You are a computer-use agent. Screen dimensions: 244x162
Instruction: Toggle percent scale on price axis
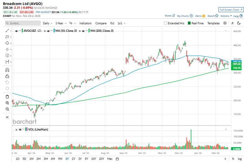(233, 159)
